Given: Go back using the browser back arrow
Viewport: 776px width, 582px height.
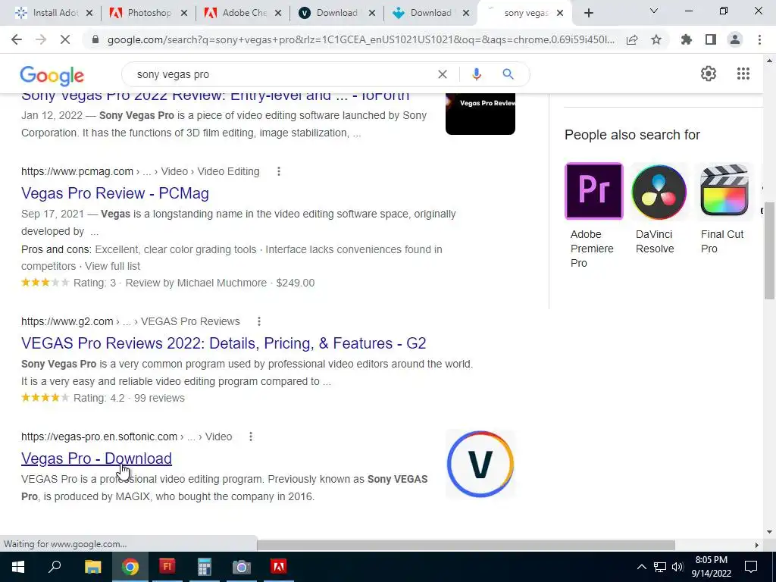Looking at the screenshot, I should pos(17,39).
